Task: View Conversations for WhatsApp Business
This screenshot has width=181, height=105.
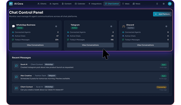Action: (x=35, y=45)
